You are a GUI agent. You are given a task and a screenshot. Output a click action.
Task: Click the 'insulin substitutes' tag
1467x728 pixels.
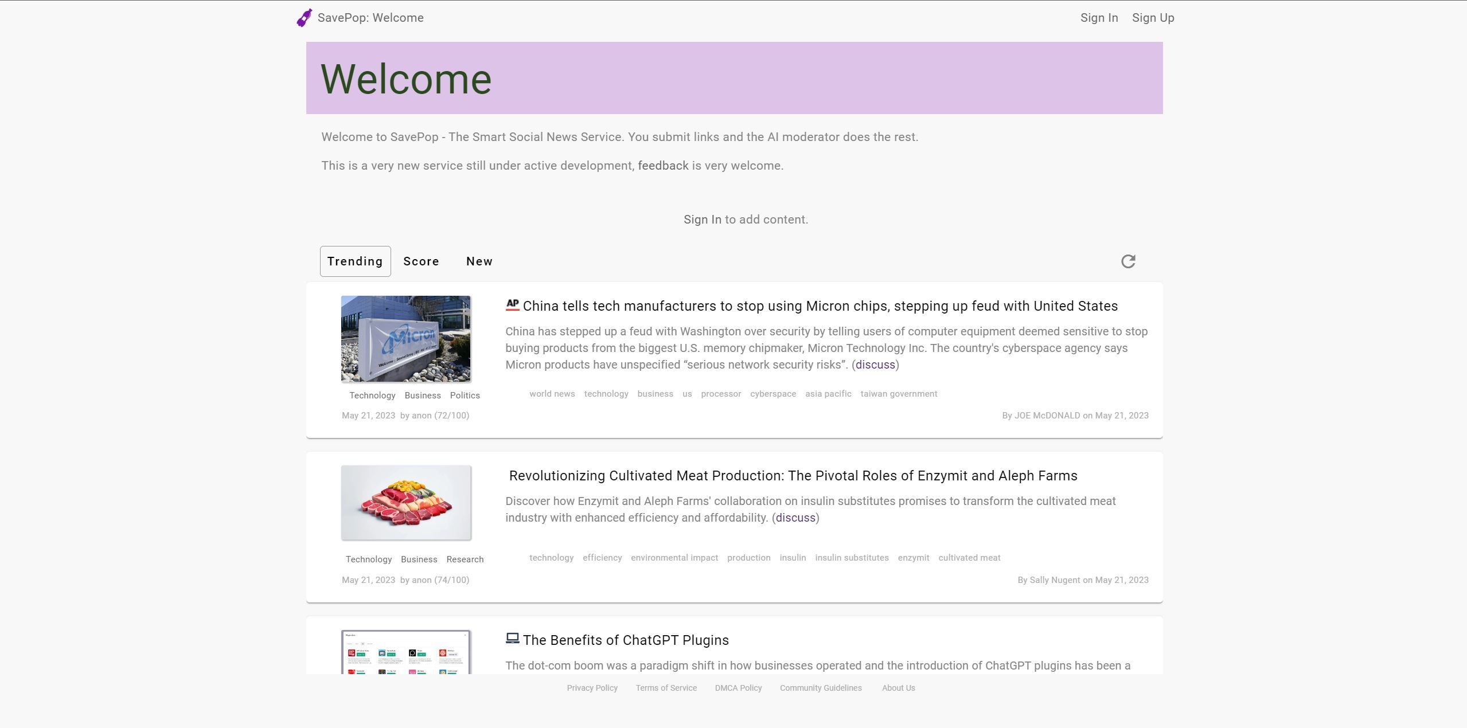852,558
